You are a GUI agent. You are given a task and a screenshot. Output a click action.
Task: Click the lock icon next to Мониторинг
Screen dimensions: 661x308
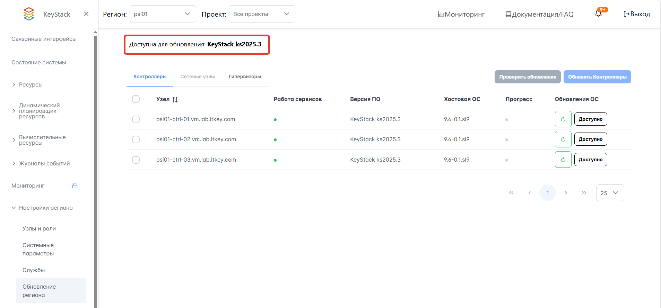(75, 185)
